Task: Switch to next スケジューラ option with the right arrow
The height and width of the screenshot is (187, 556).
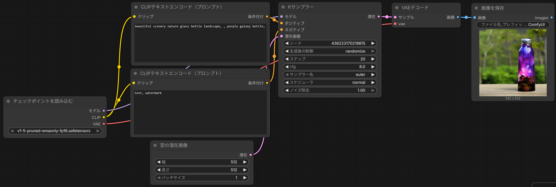Action: (x=373, y=82)
